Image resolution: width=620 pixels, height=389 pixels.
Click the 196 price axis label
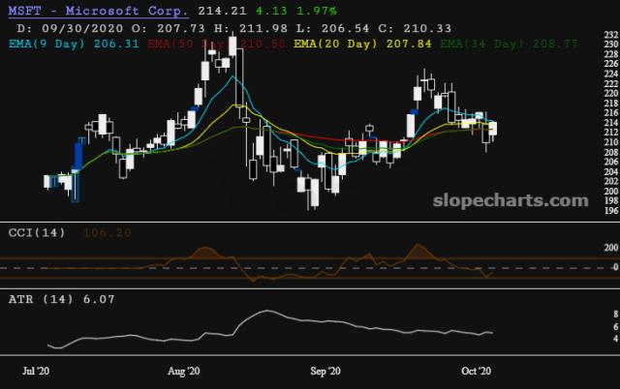[611, 211]
